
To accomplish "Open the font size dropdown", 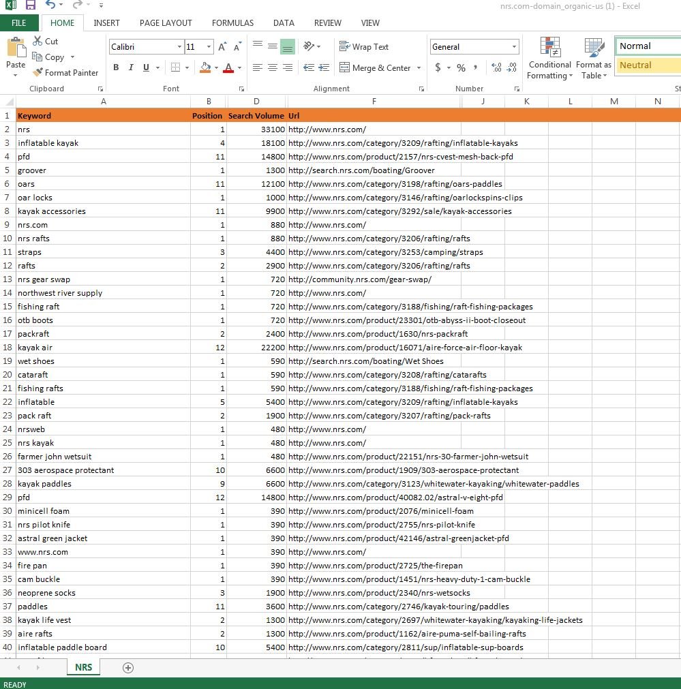I will pos(209,46).
